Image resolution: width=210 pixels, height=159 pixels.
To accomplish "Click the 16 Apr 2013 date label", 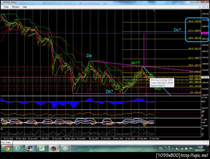I will 57,139.
